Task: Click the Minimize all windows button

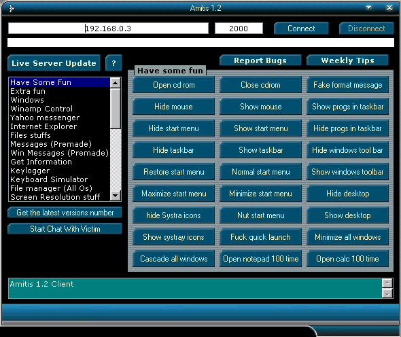Action: pyautogui.click(x=347, y=237)
